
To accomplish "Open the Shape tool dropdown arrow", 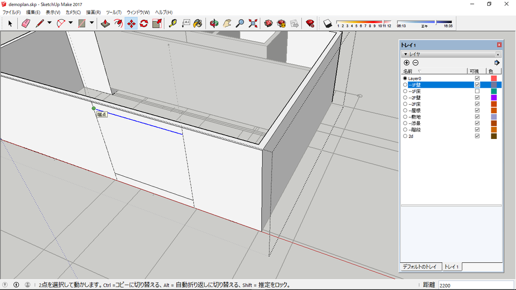I will [x=92, y=23].
